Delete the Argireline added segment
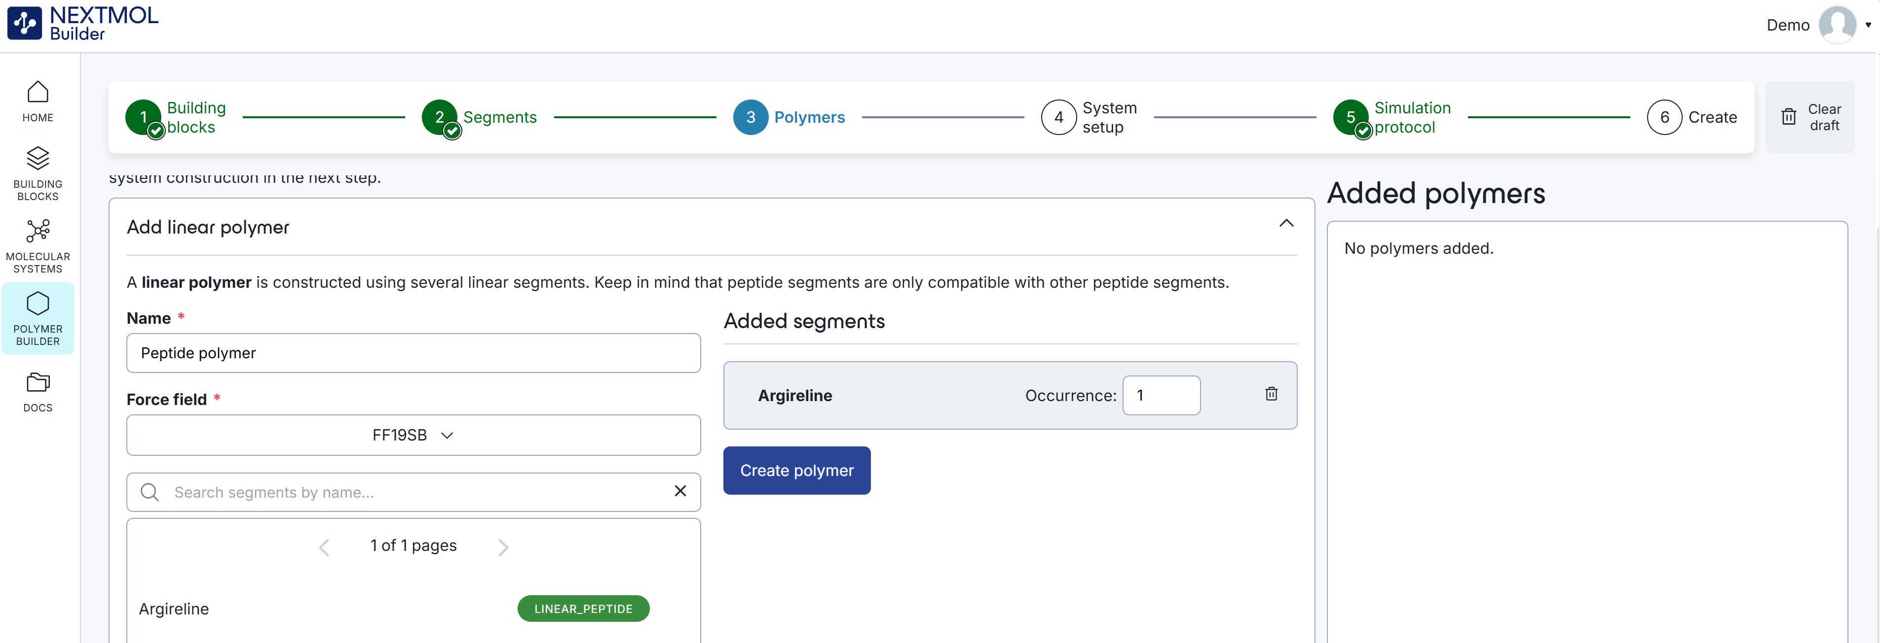Viewport: 1880px width, 643px height. 1271,394
